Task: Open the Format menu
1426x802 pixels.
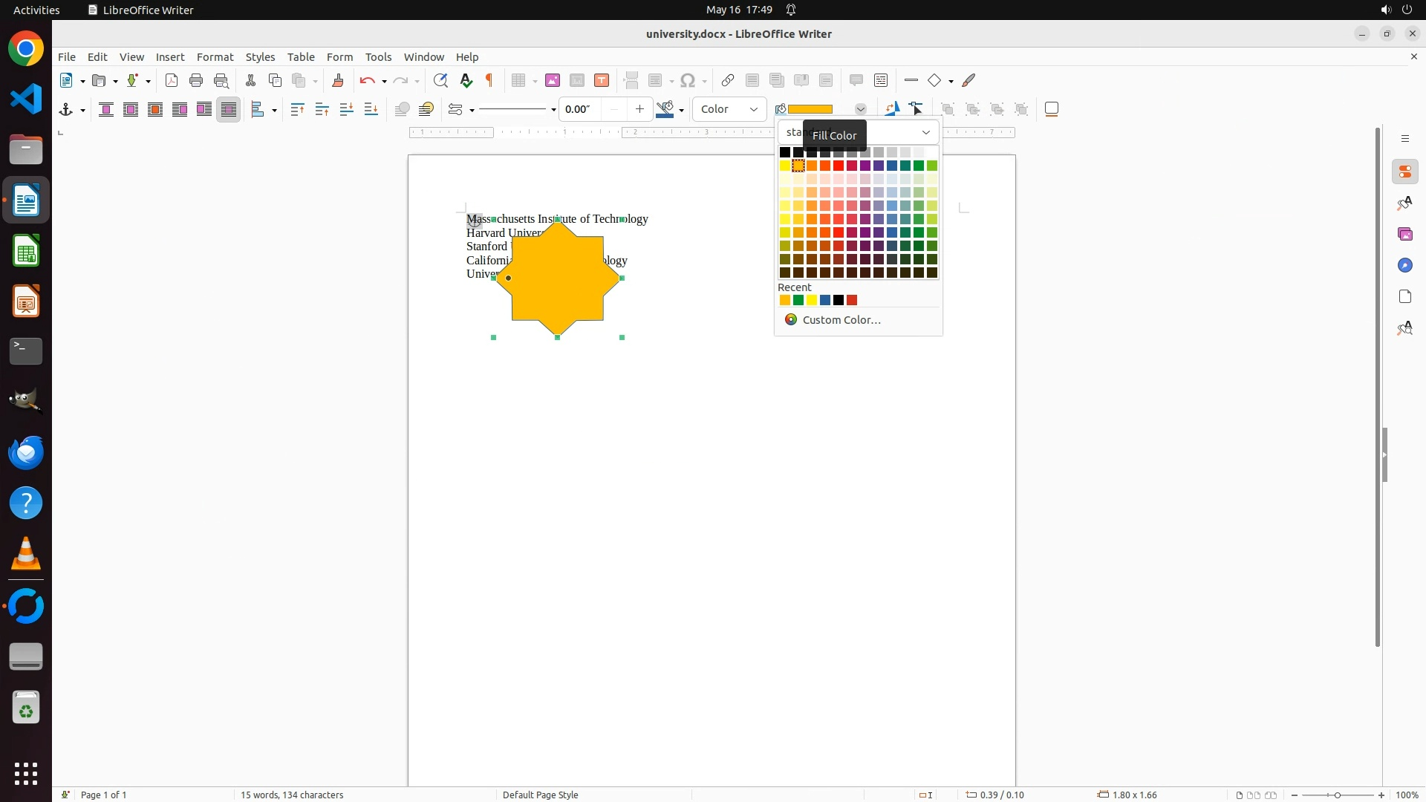Action: click(215, 57)
